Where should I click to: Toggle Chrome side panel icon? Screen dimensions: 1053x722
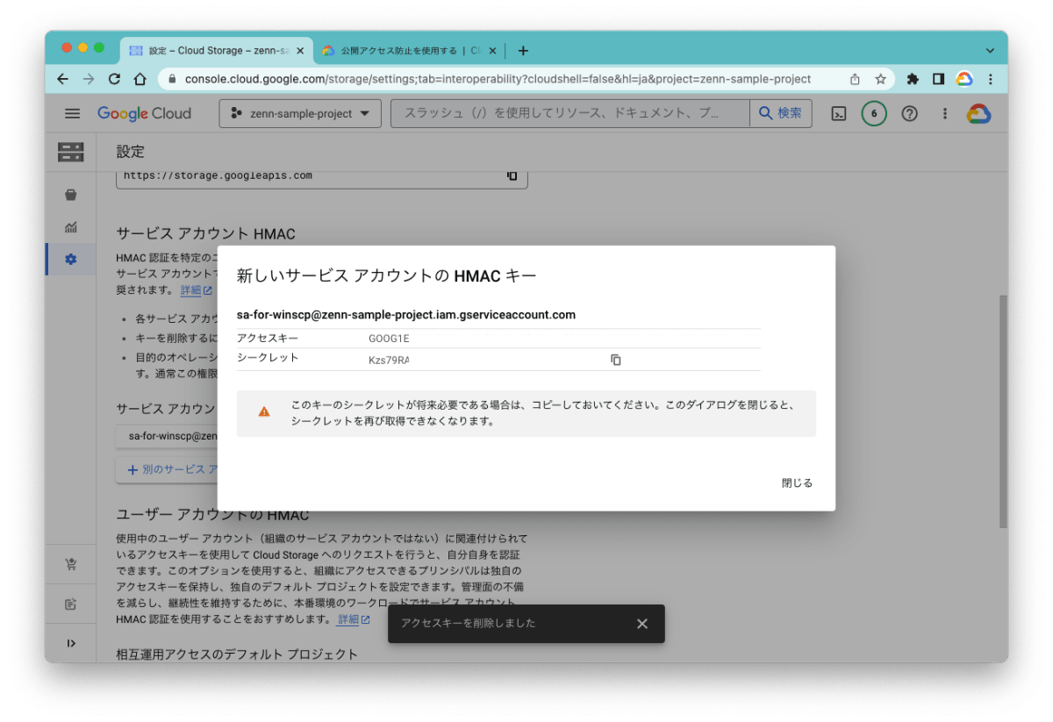point(938,79)
